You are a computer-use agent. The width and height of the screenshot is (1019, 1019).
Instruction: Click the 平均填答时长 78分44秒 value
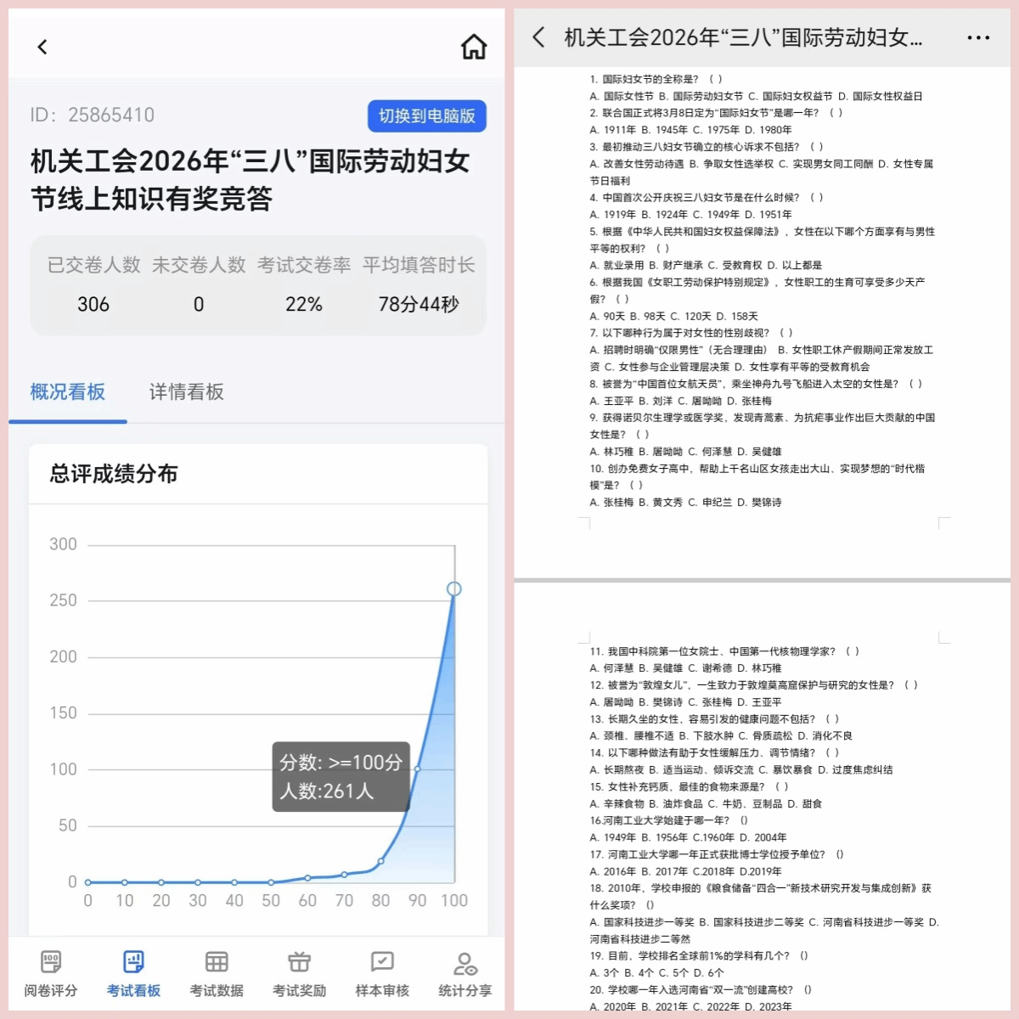[x=419, y=305]
